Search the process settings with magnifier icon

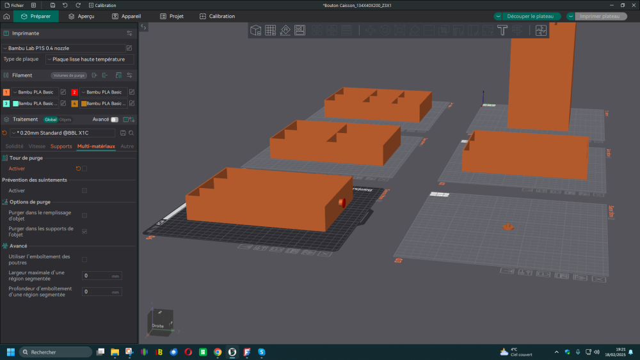coord(131,133)
